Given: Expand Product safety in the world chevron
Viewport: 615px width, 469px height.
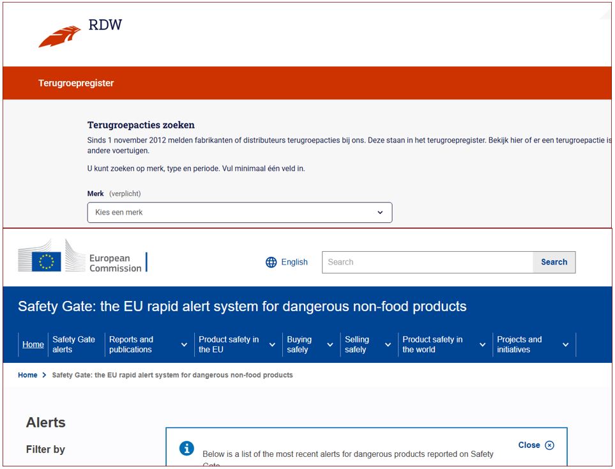Looking at the screenshot, I should 482,344.
